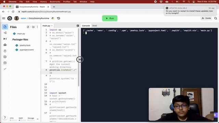The width and height of the screenshot is (219, 123).
Task: Open pyproject.toml packager file
Action: [27, 50]
